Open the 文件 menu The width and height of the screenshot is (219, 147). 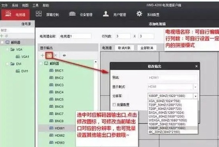pyautogui.click(x=4, y=6)
